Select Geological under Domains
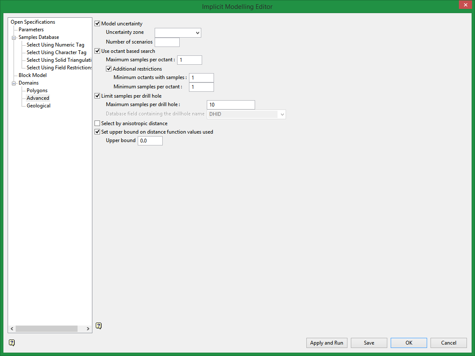 (39, 105)
